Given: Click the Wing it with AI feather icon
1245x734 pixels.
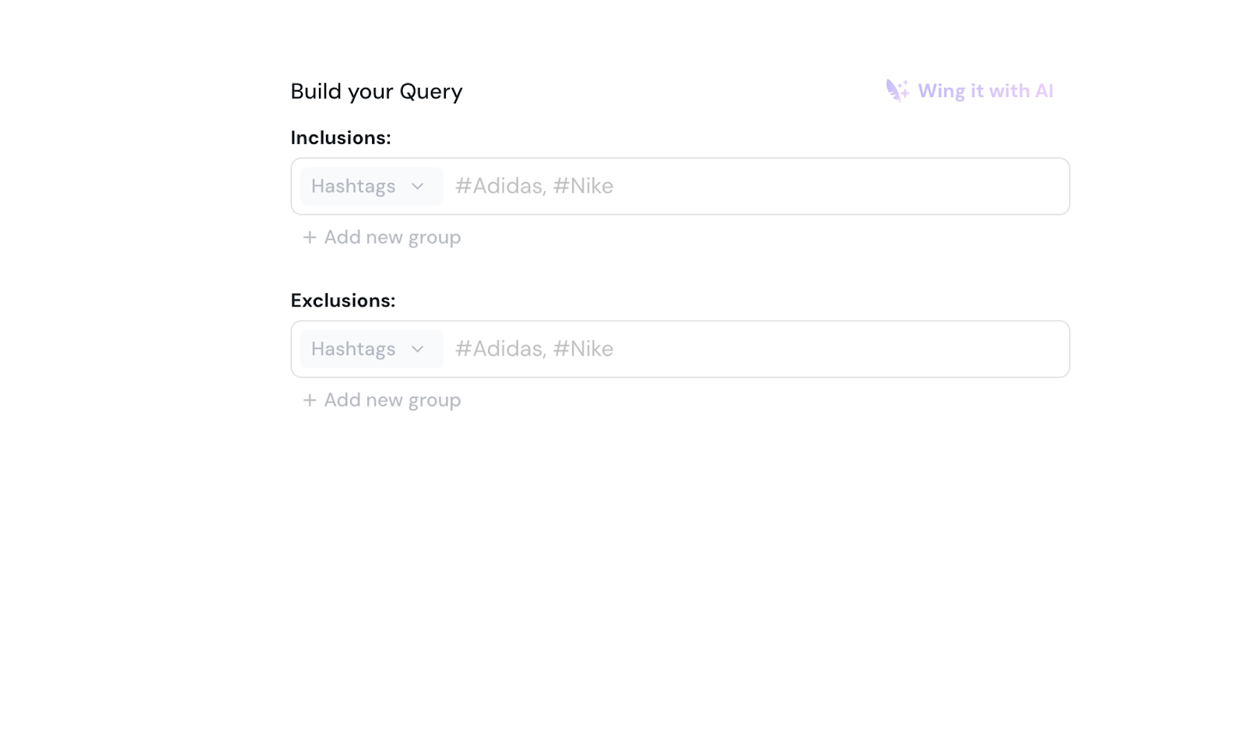Looking at the screenshot, I should (894, 89).
